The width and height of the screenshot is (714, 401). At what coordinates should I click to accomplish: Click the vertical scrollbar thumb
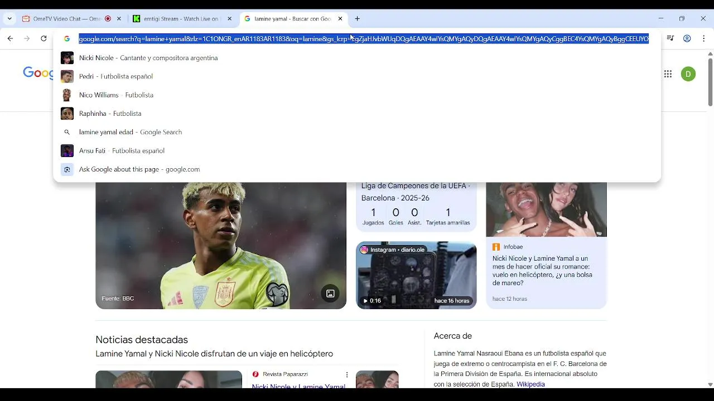click(710, 82)
